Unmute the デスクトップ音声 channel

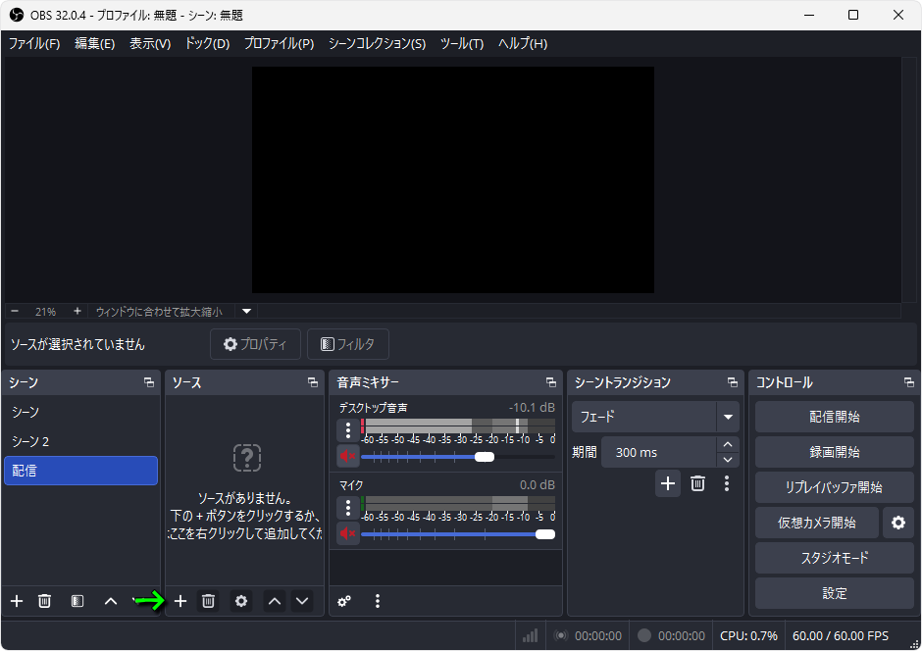click(x=348, y=456)
